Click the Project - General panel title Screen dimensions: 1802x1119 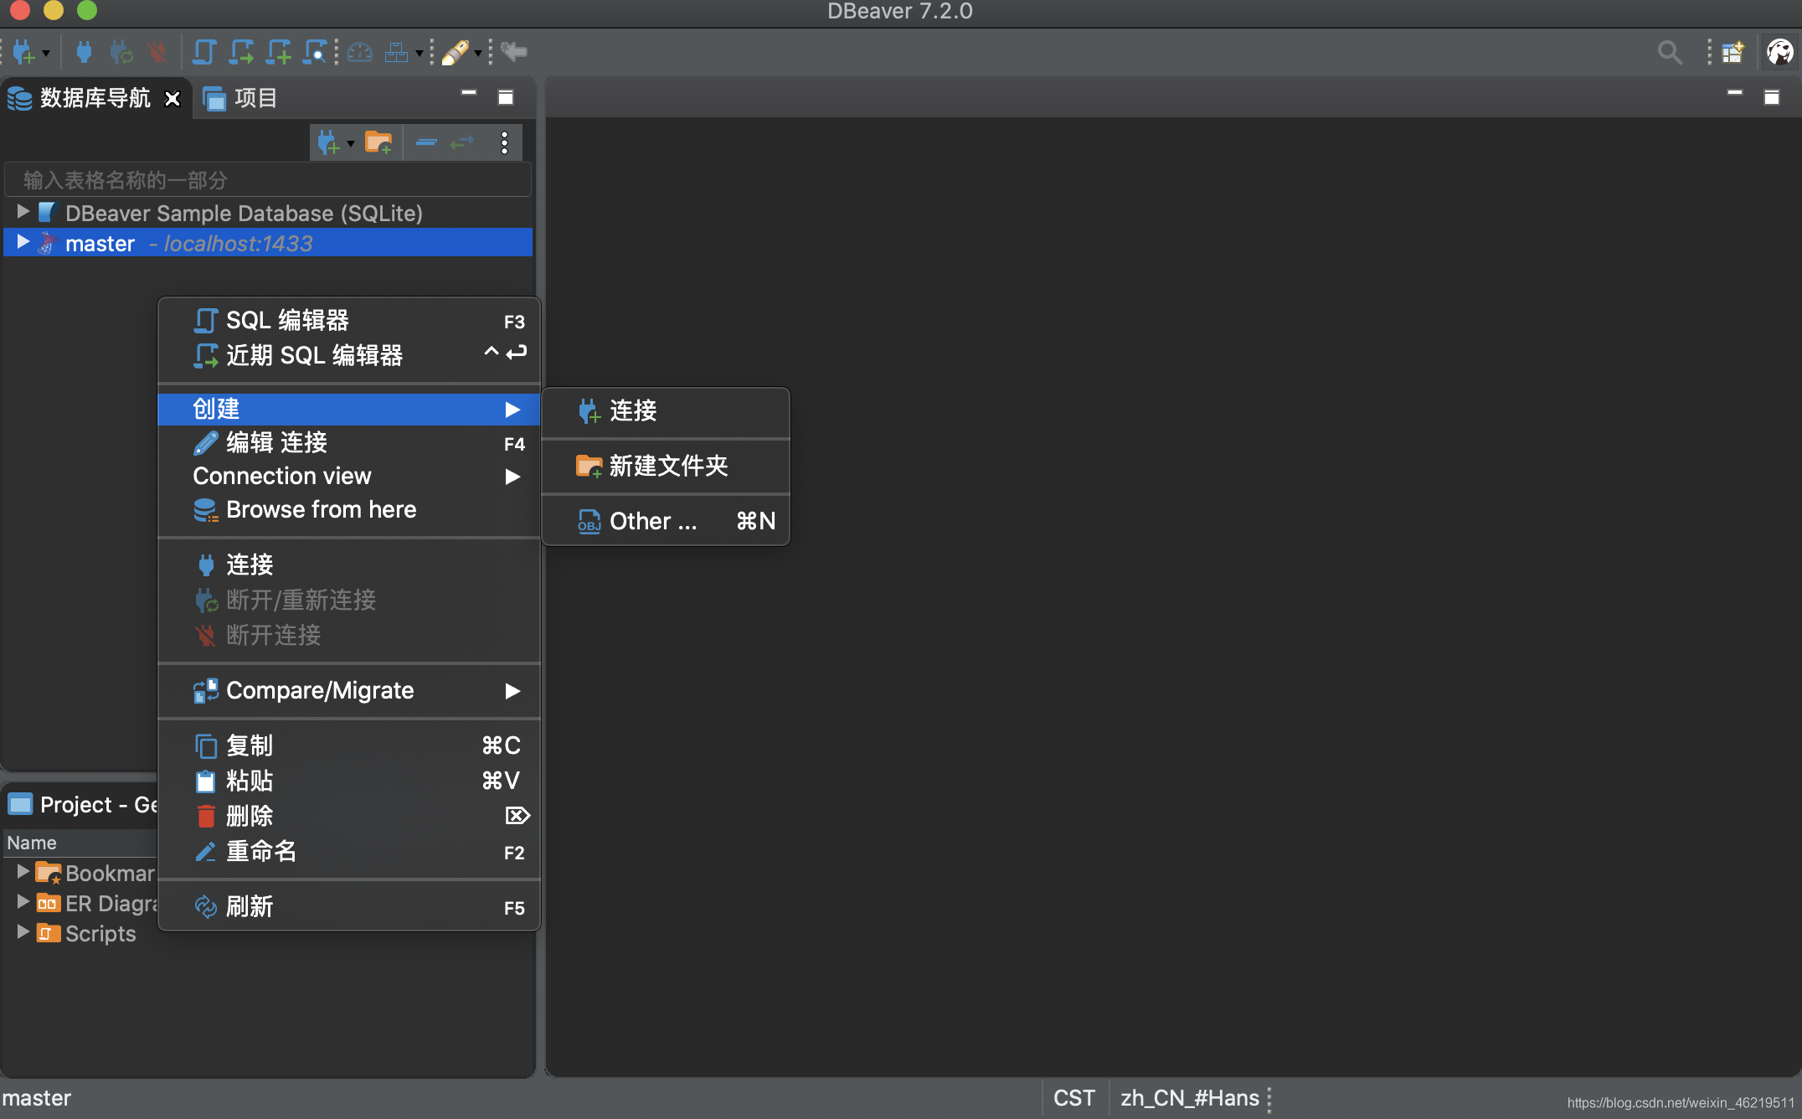pos(99,805)
